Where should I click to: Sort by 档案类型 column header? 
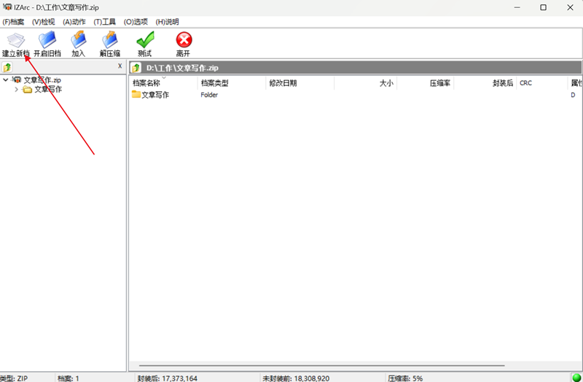click(x=232, y=83)
